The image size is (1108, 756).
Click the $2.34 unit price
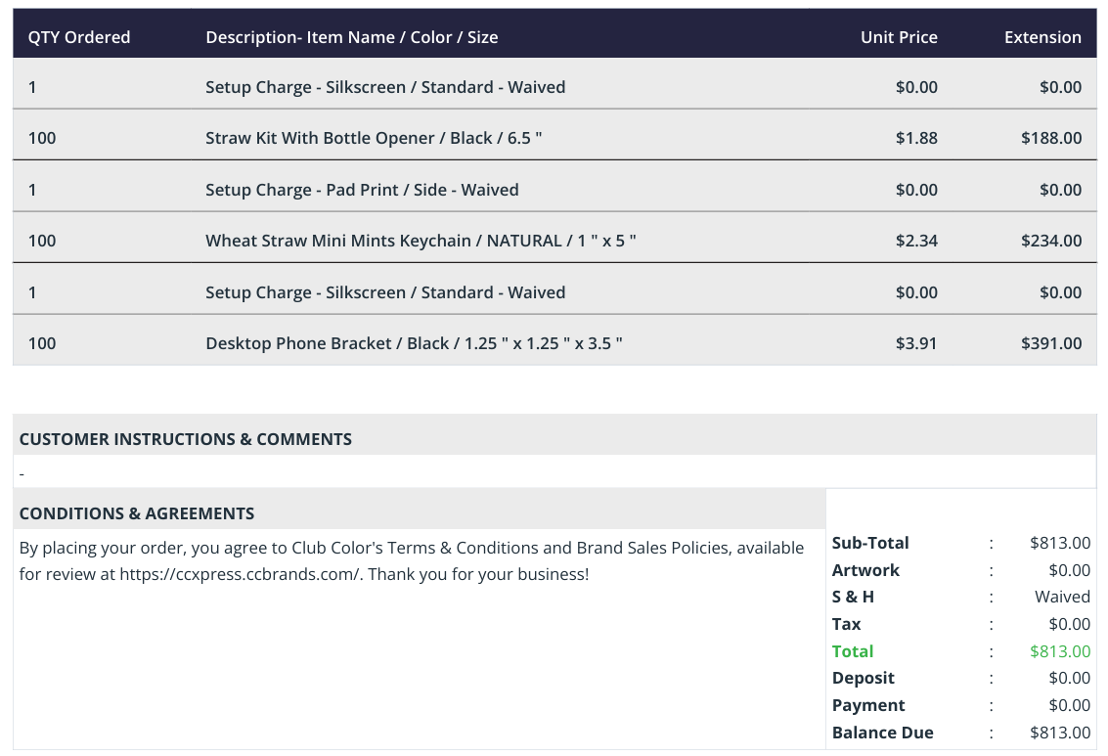tap(916, 241)
